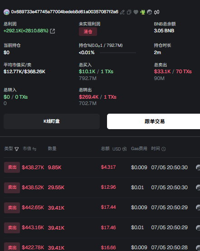The width and height of the screenshot is (200, 251).
Task: Click the holding percentage progress bar
Action: tap(118, 53)
